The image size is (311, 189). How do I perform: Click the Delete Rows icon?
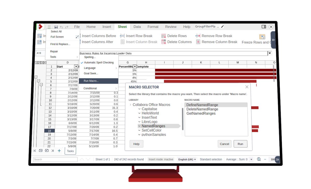pyautogui.click(x=164, y=36)
